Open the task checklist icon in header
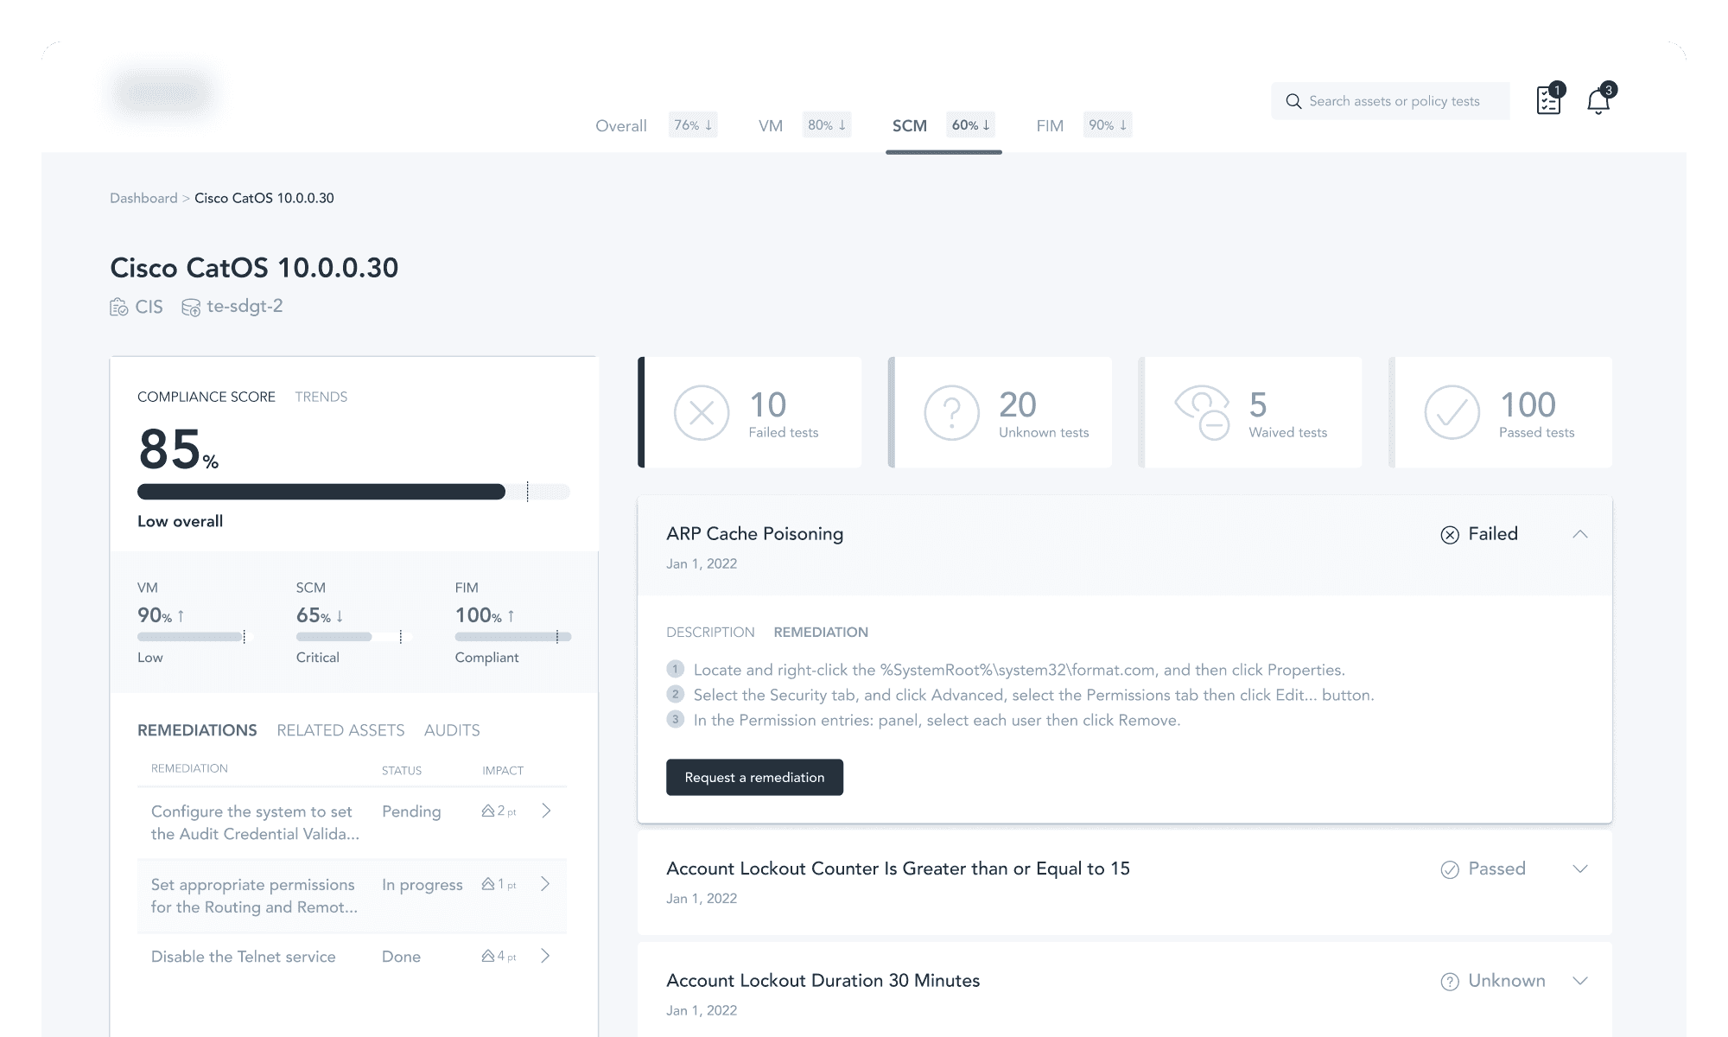The height and width of the screenshot is (1037, 1728). tap(1548, 101)
